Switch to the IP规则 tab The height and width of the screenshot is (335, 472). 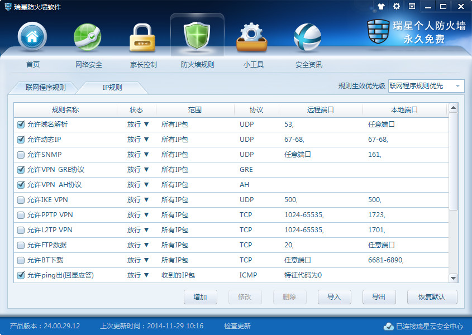(x=113, y=88)
